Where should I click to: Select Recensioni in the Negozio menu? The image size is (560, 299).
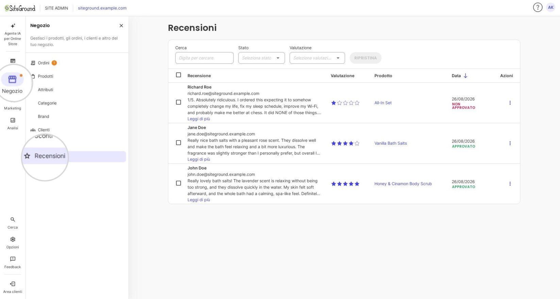[x=74, y=156]
